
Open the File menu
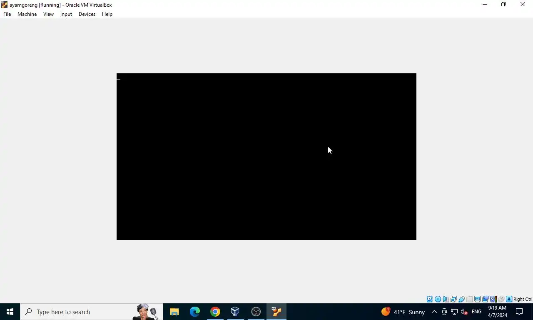point(7,14)
